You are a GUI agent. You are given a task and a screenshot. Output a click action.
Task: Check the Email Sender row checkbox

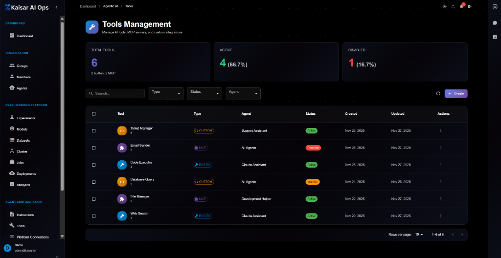93,148
